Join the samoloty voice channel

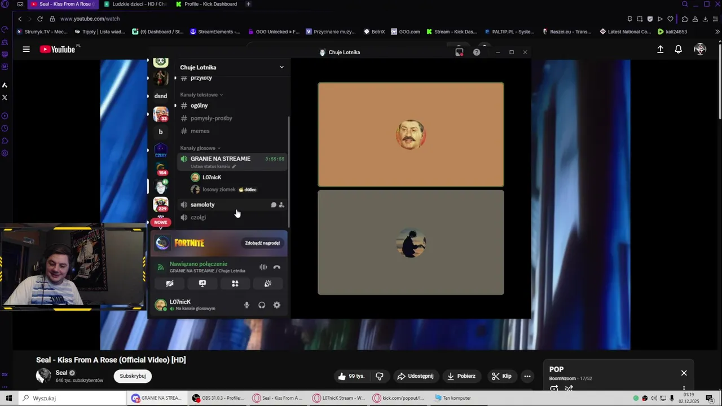click(202, 205)
